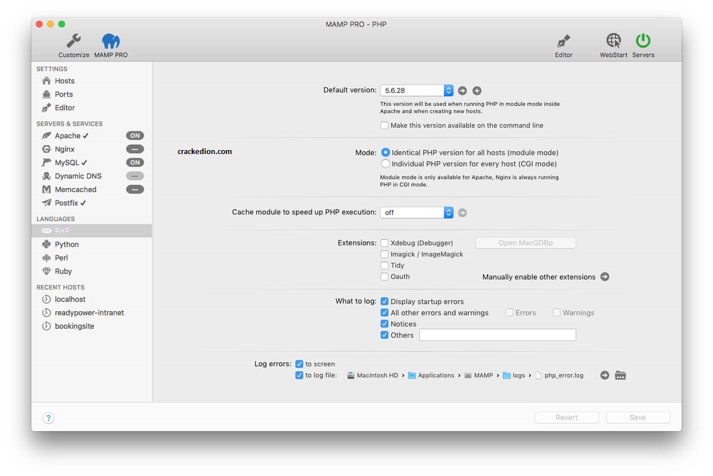Uncheck Log errors to screen
Image resolution: width=713 pixels, height=476 pixels.
[299, 364]
